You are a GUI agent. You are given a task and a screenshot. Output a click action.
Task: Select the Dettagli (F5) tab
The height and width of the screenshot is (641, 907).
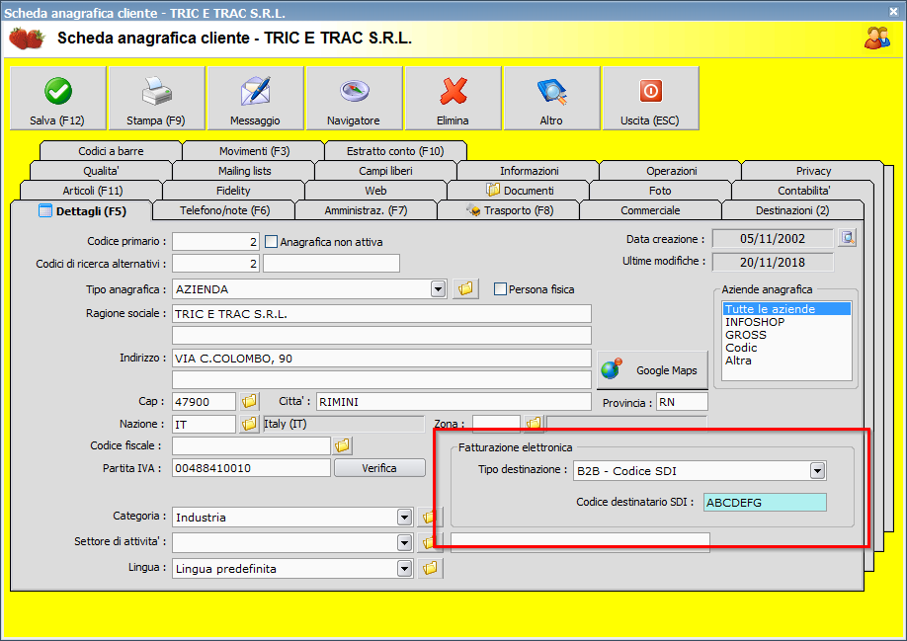(x=82, y=211)
